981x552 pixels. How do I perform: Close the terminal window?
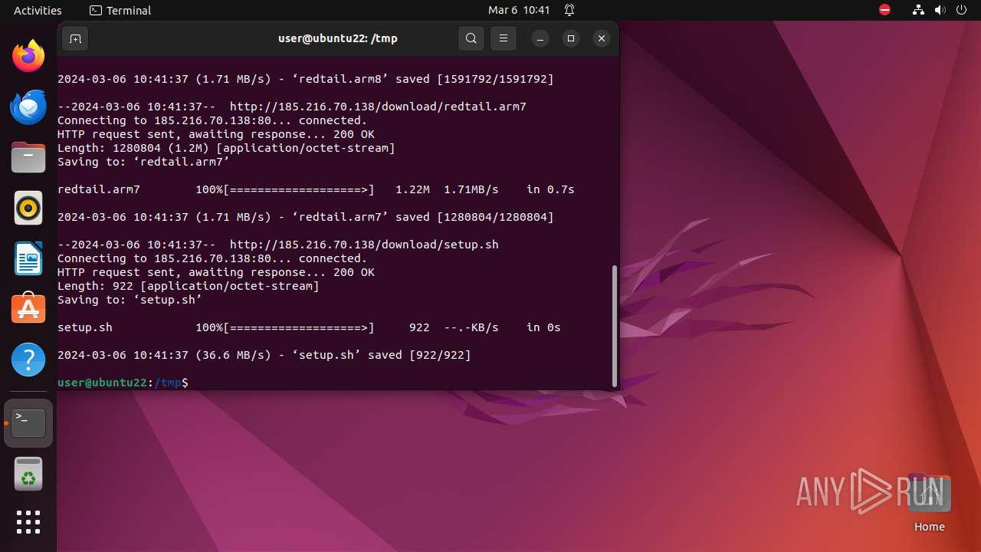[x=602, y=38]
